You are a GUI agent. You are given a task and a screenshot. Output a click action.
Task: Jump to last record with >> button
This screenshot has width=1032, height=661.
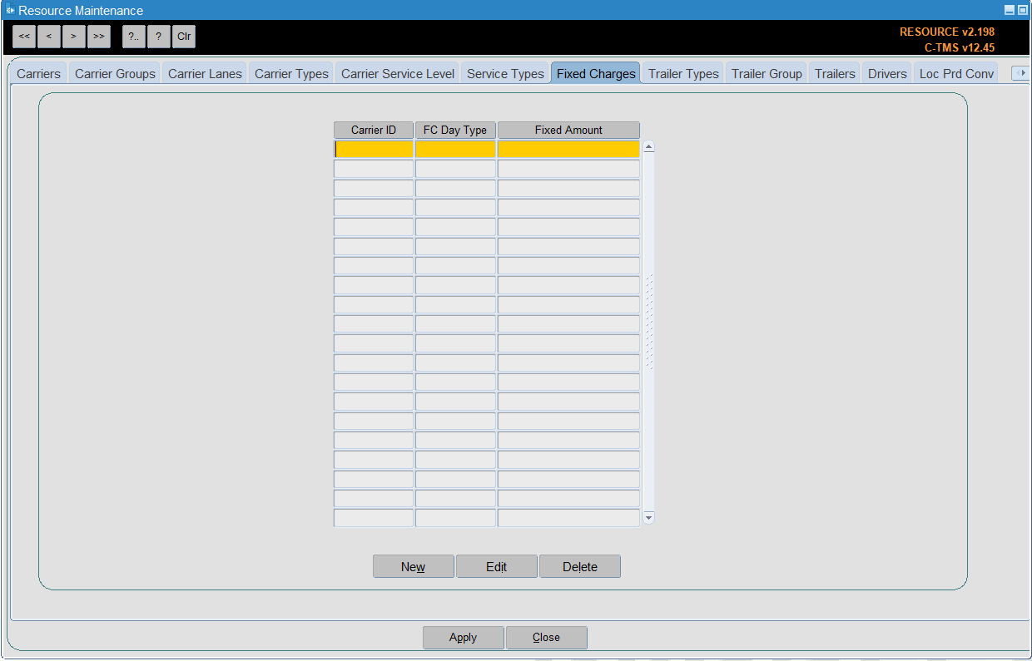coord(99,37)
